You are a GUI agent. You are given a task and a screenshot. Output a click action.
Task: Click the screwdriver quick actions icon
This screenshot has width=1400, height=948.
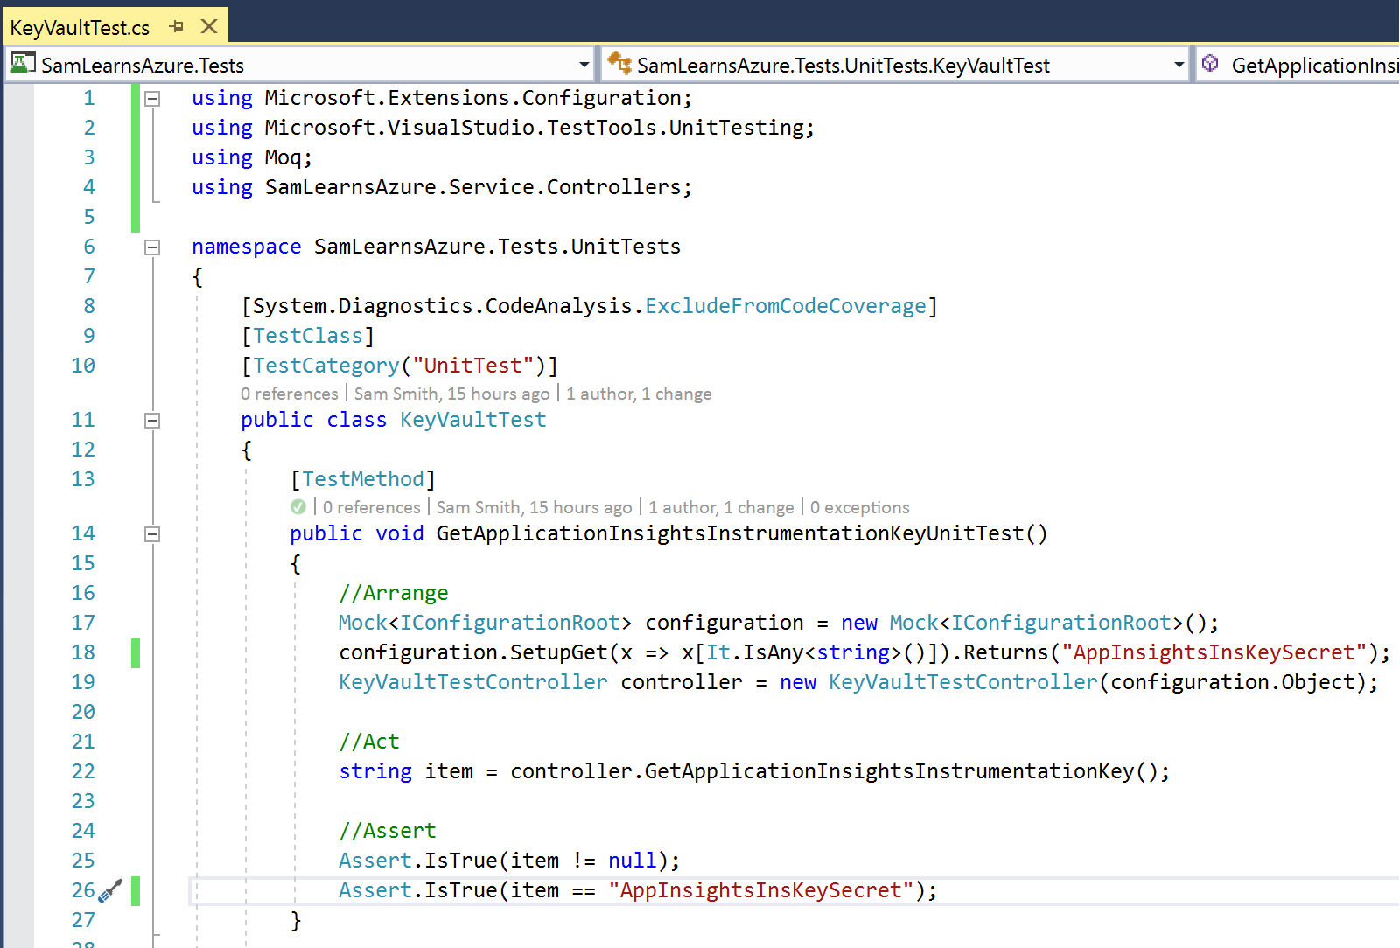110,891
